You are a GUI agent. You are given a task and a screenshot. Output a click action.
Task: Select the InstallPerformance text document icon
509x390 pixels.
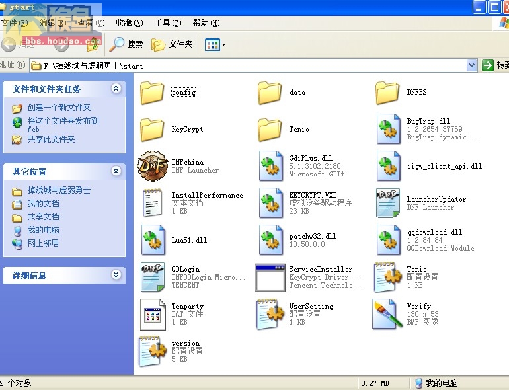click(152, 203)
